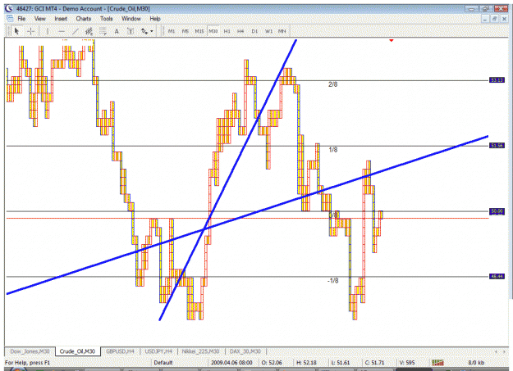Click the L: 51.61 low price
This screenshot has height=371, width=513.
pos(341,363)
